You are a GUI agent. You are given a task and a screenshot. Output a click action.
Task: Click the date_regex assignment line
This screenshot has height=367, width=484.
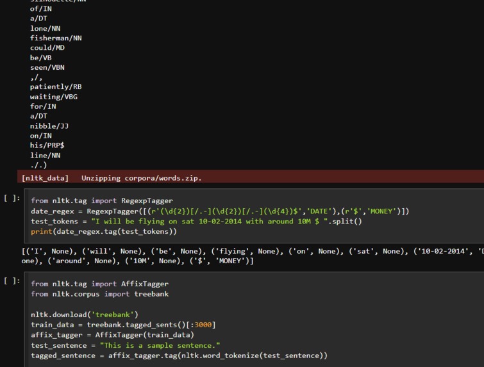(220, 211)
